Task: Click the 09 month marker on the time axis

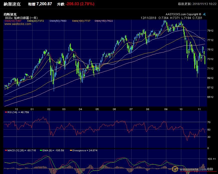Action: pyautogui.click(x=166, y=109)
